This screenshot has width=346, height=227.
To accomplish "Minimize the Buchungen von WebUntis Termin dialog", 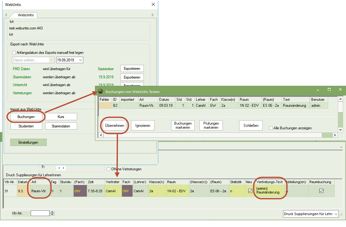I will (x=318, y=90).
